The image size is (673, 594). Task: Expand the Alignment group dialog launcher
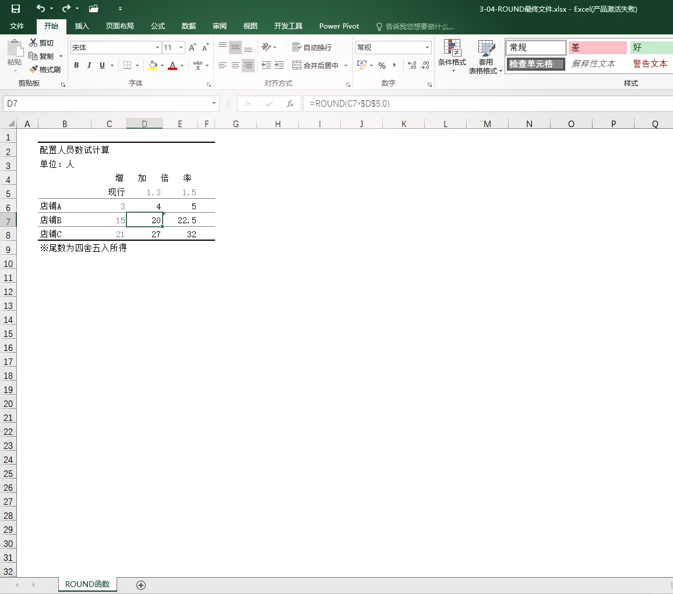348,85
